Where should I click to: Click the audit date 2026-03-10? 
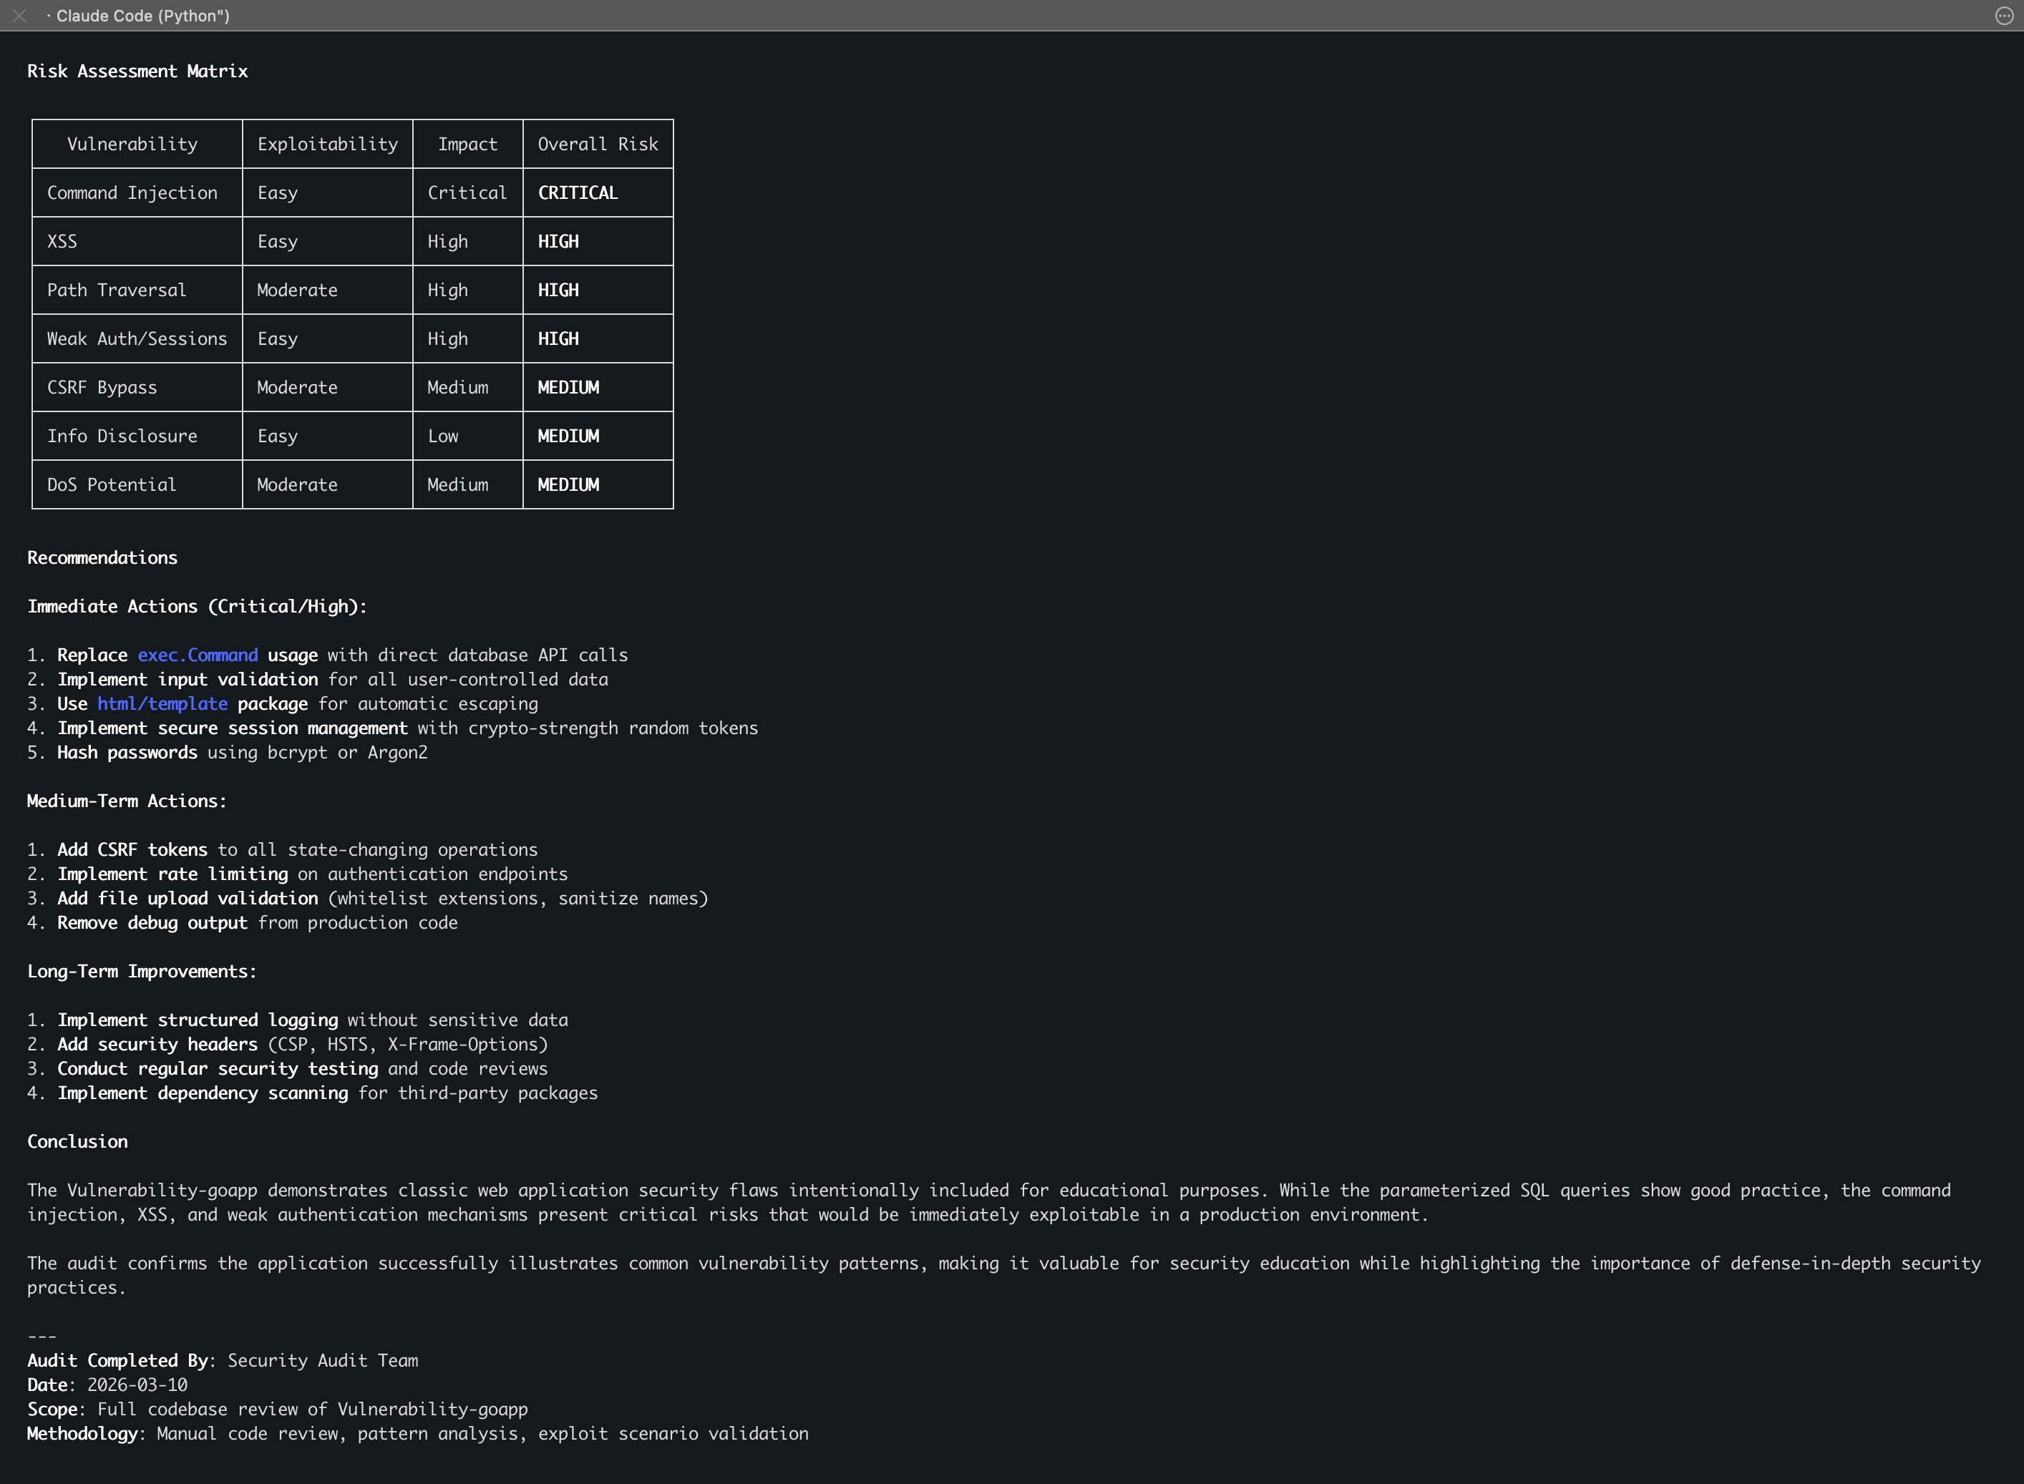[x=137, y=1385]
